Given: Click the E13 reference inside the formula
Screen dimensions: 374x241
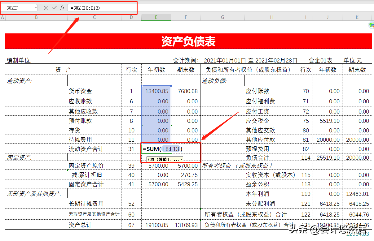Looking at the screenshot, I should 174,149.
